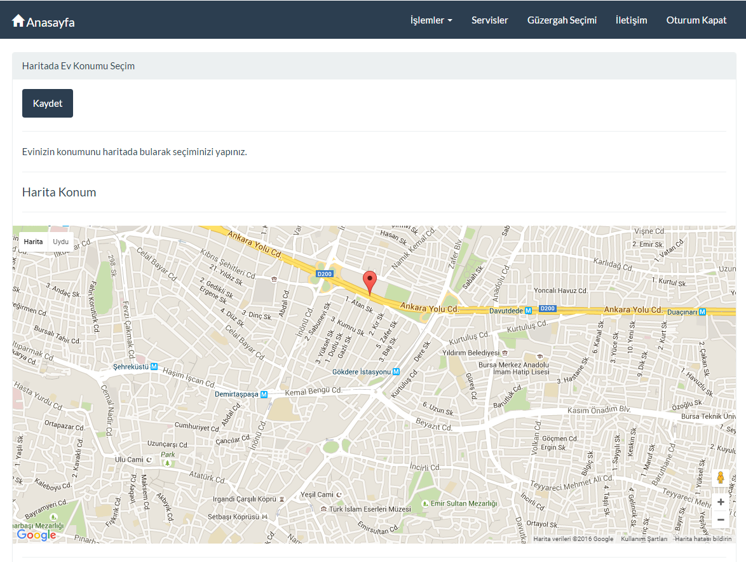Screen dimensions: 746x562
Task: Open the İletişim page
Action: tap(631, 20)
